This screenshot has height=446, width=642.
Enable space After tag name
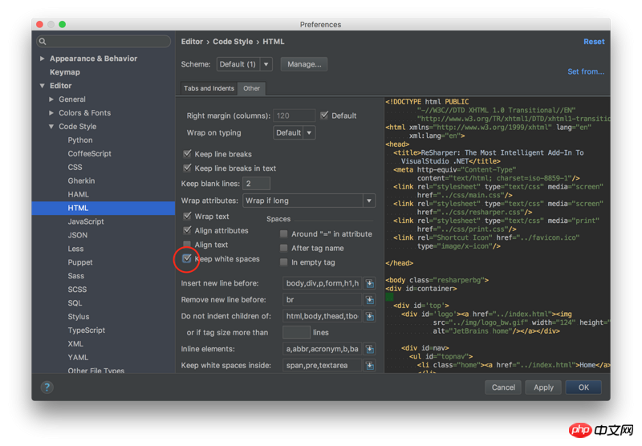pos(283,248)
